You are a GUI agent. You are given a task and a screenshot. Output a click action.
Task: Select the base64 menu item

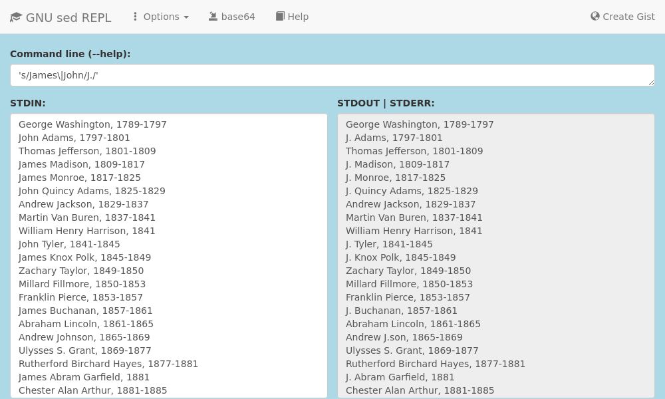click(237, 17)
